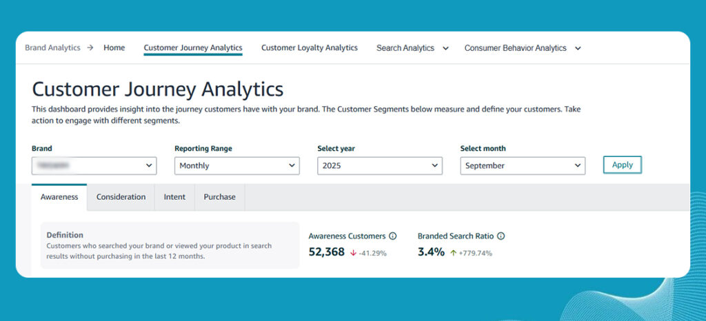706x321 pixels.
Task: Open Customer Loyalty Analytics page
Action: pyautogui.click(x=310, y=48)
